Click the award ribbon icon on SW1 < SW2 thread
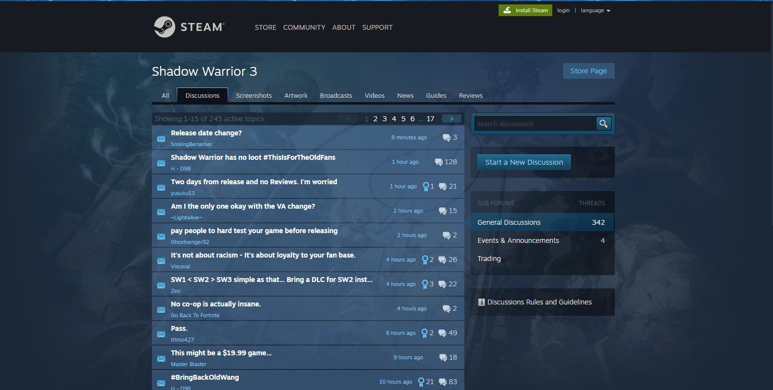 tap(425, 284)
